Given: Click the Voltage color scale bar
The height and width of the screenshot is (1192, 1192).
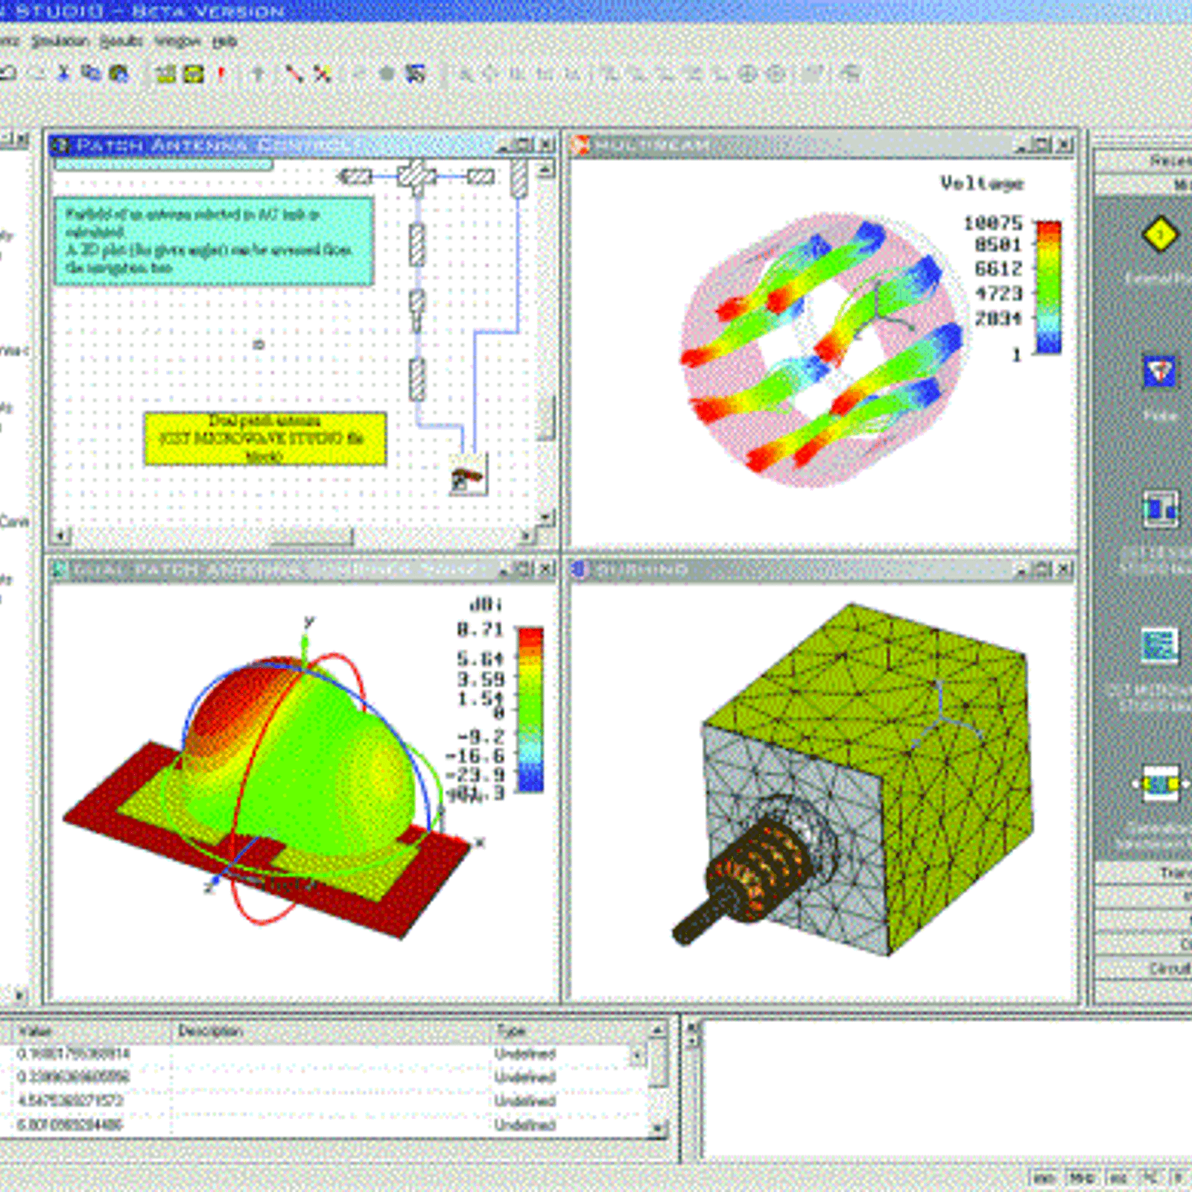Looking at the screenshot, I should [1049, 287].
